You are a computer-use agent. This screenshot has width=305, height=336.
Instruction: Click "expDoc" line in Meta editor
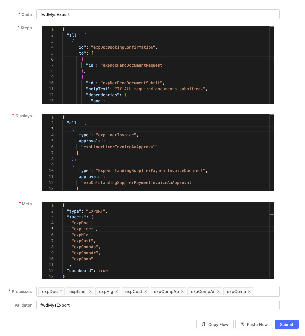coord(82,223)
